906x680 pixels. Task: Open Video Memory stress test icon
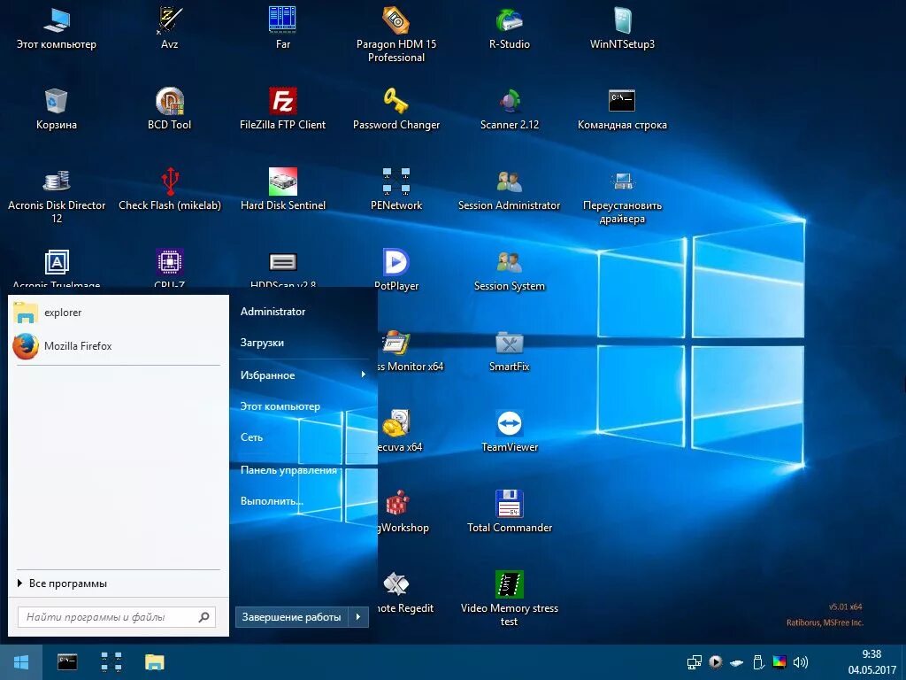[509, 598]
